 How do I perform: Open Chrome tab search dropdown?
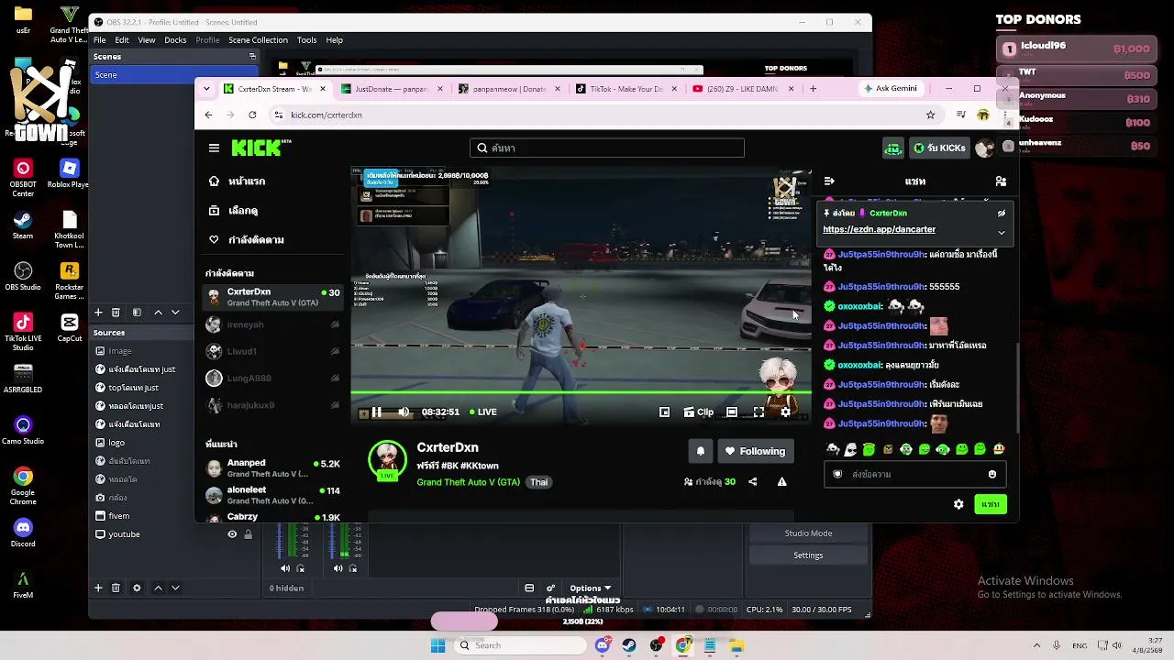pos(206,89)
